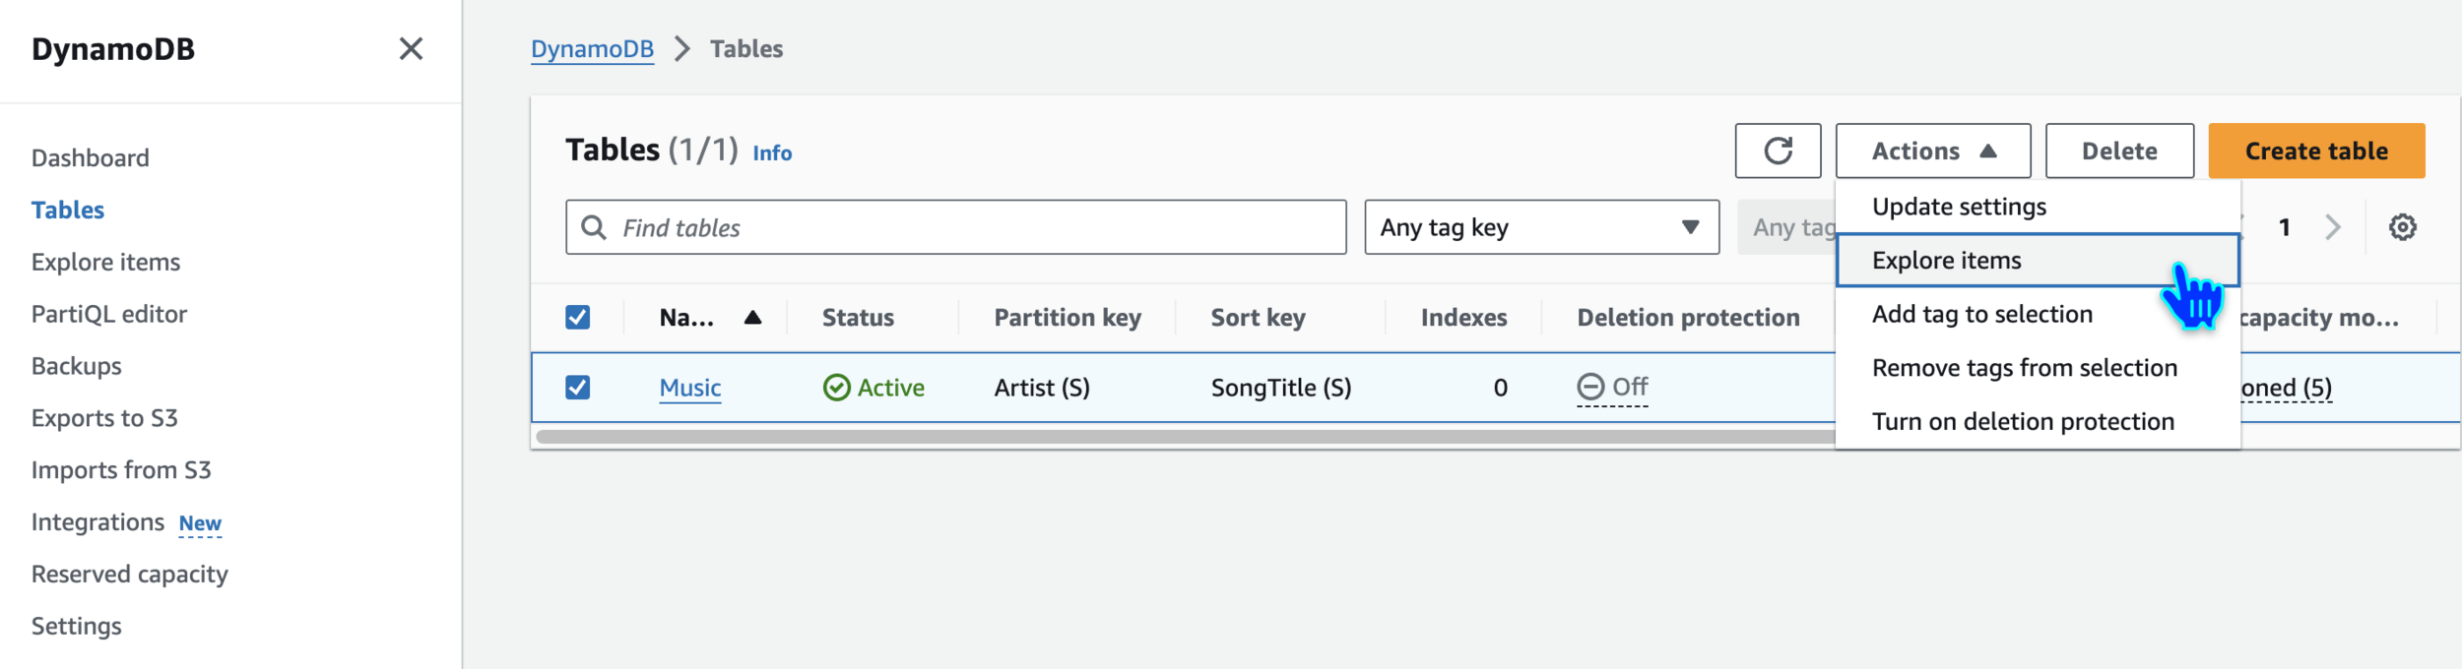Open the Any tag key dropdown

point(1541,227)
